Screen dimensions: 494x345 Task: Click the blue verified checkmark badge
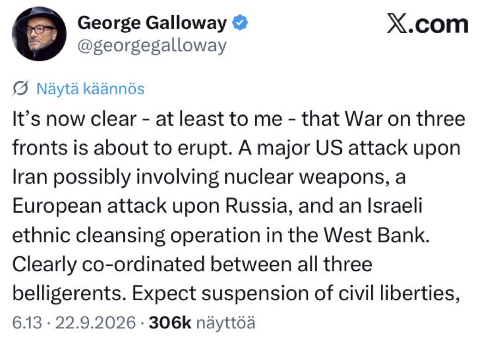(x=240, y=23)
